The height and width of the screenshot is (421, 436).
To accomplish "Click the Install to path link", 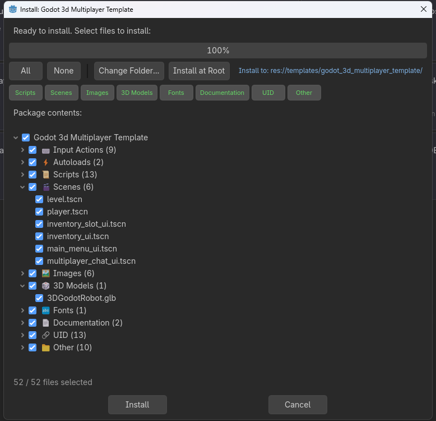I will pos(330,71).
